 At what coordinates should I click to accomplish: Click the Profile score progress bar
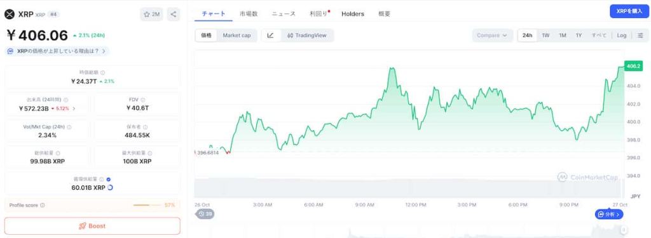(x=147, y=205)
